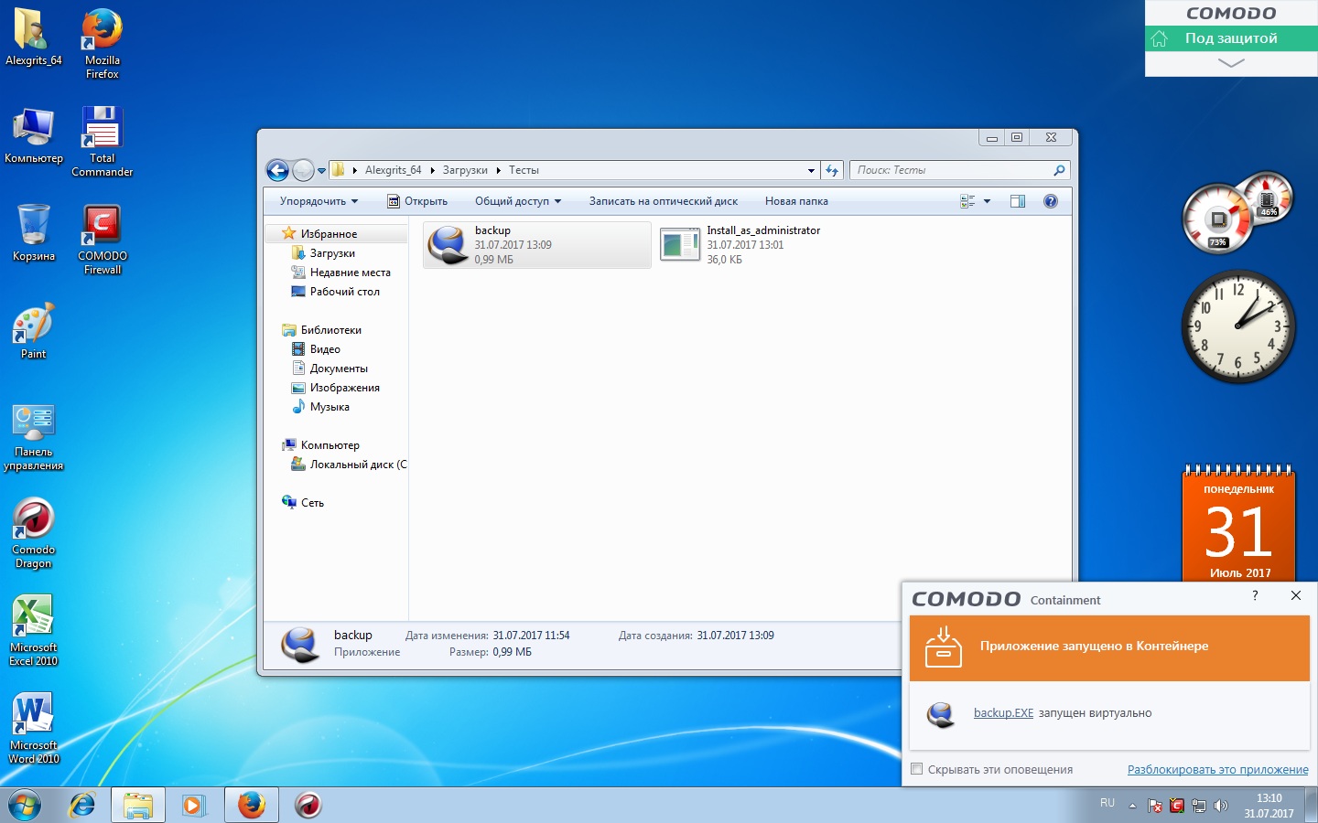Click the backup.EXE link in notification
The width and height of the screenshot is (1318, 823).
click(1003, 713)
